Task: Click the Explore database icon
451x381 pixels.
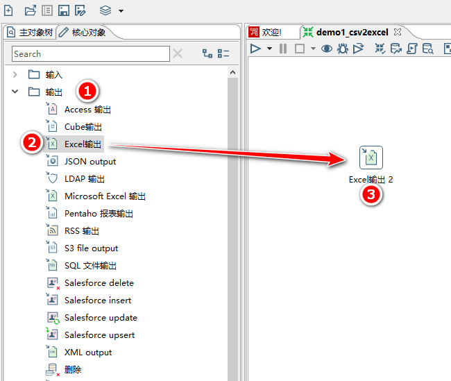Action: pyautogui.click(x=428, y=49)
